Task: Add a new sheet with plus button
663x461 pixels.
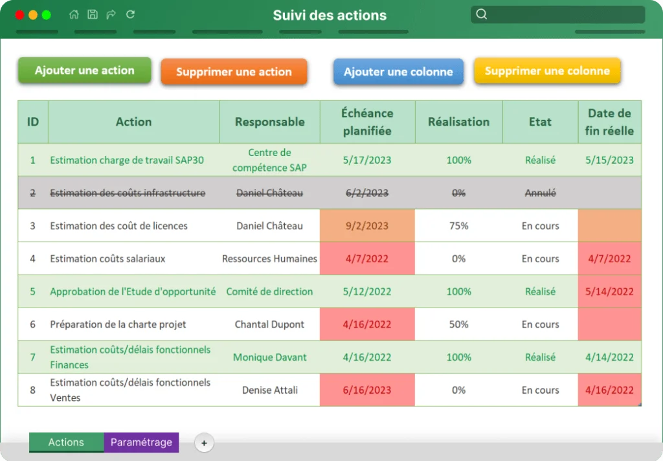Action: [x=204, y=443]
